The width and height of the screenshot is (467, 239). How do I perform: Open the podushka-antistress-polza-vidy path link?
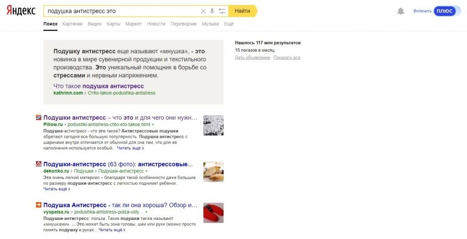[x=109, y=212]
